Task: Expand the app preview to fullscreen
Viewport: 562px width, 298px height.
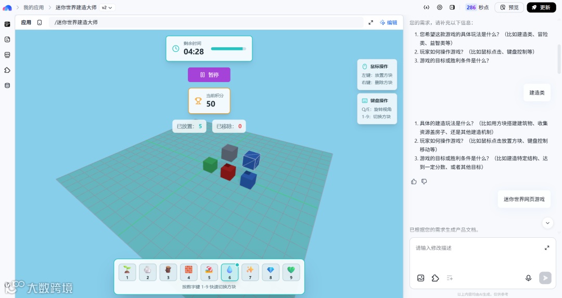Action: [371, 22]
